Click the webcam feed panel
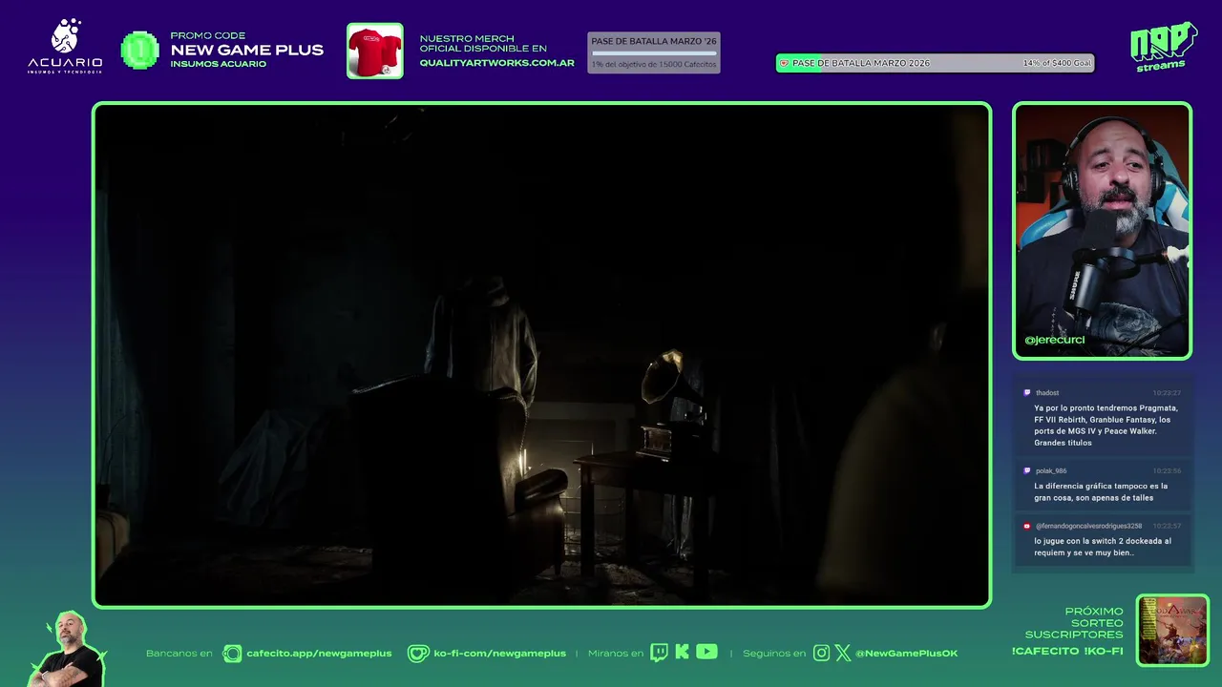This screenshot has width=1222, height=687. click(x=1102, y=231)
